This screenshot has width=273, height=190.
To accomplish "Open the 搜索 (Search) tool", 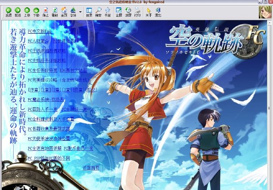I will coord(98,12).
